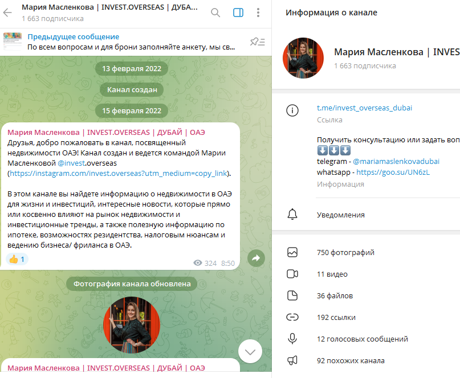Open the 11 videos section
Screen dimensions: 460x378
[x=366, y=274]
